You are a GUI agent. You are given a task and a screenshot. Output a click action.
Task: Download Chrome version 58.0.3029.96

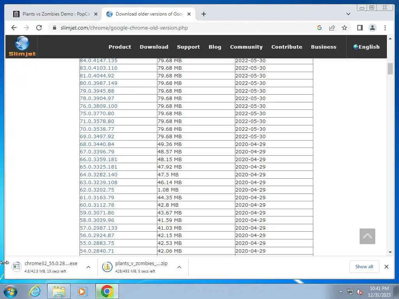[97, 220]
